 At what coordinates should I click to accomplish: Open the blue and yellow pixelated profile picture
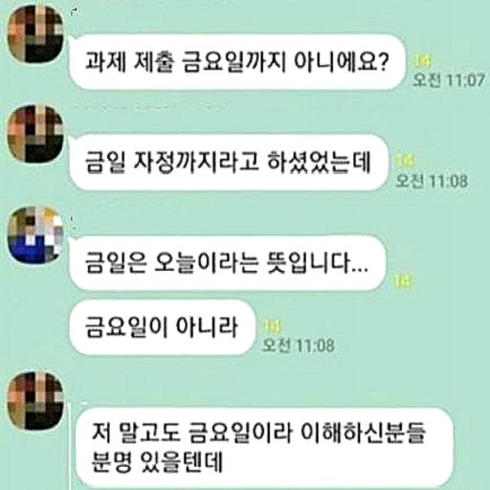coord(35,234)
